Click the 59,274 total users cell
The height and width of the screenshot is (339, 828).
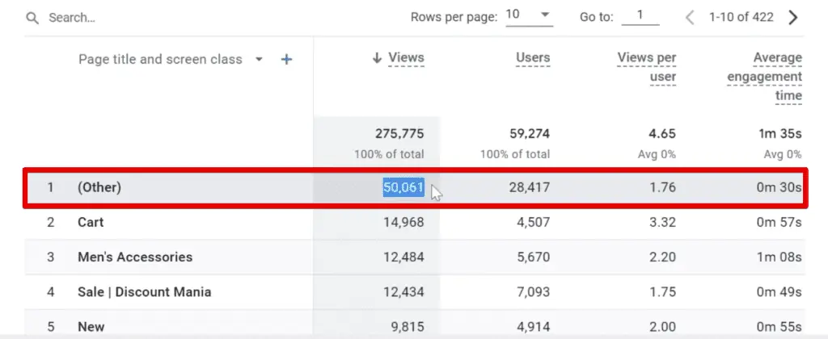[525, 134]
